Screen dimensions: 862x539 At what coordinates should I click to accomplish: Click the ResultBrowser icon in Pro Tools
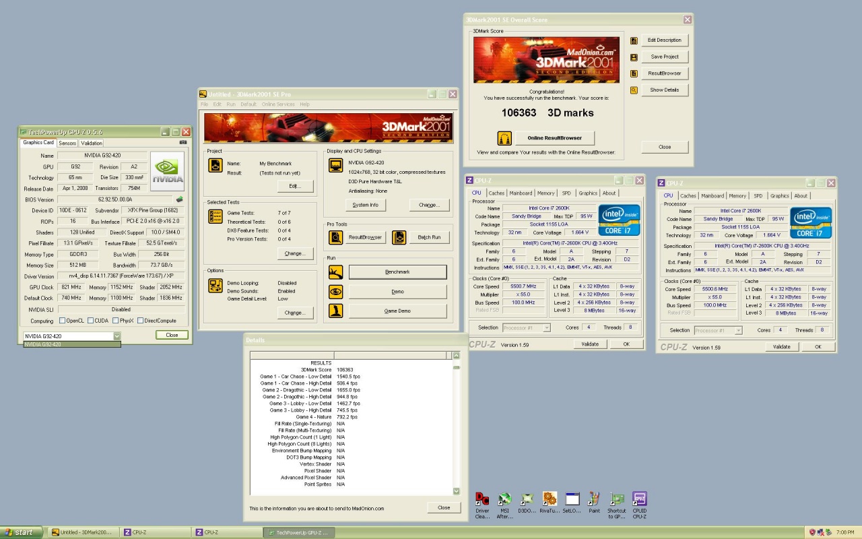(336, 237)
